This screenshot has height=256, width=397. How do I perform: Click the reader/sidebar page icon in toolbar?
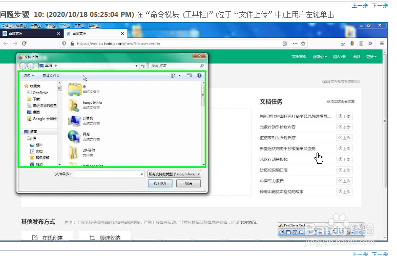(x=361, y=44)
